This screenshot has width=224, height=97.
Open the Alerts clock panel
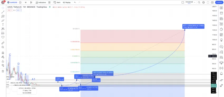point(221,13)
